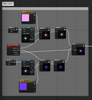Select the purple Color_02 color swatch
92x100 pixels.
coord(23,86)
